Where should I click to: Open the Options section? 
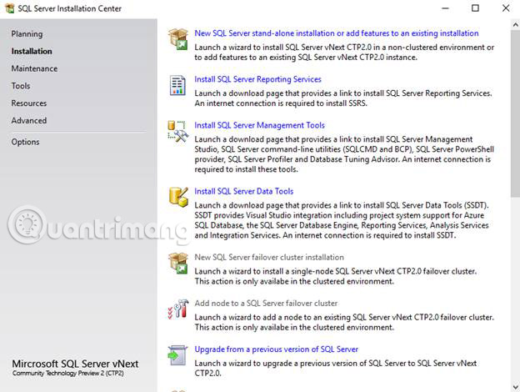25,142
